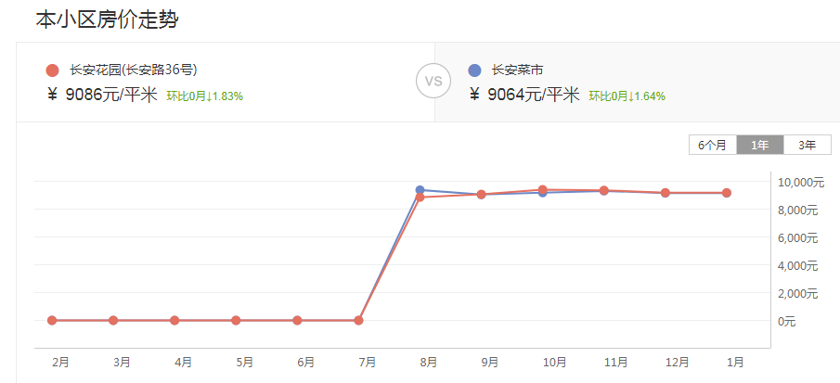Click the 环比0月↓1.83% change indicator
Screen dimensions: 840x383
coord(205,96)
